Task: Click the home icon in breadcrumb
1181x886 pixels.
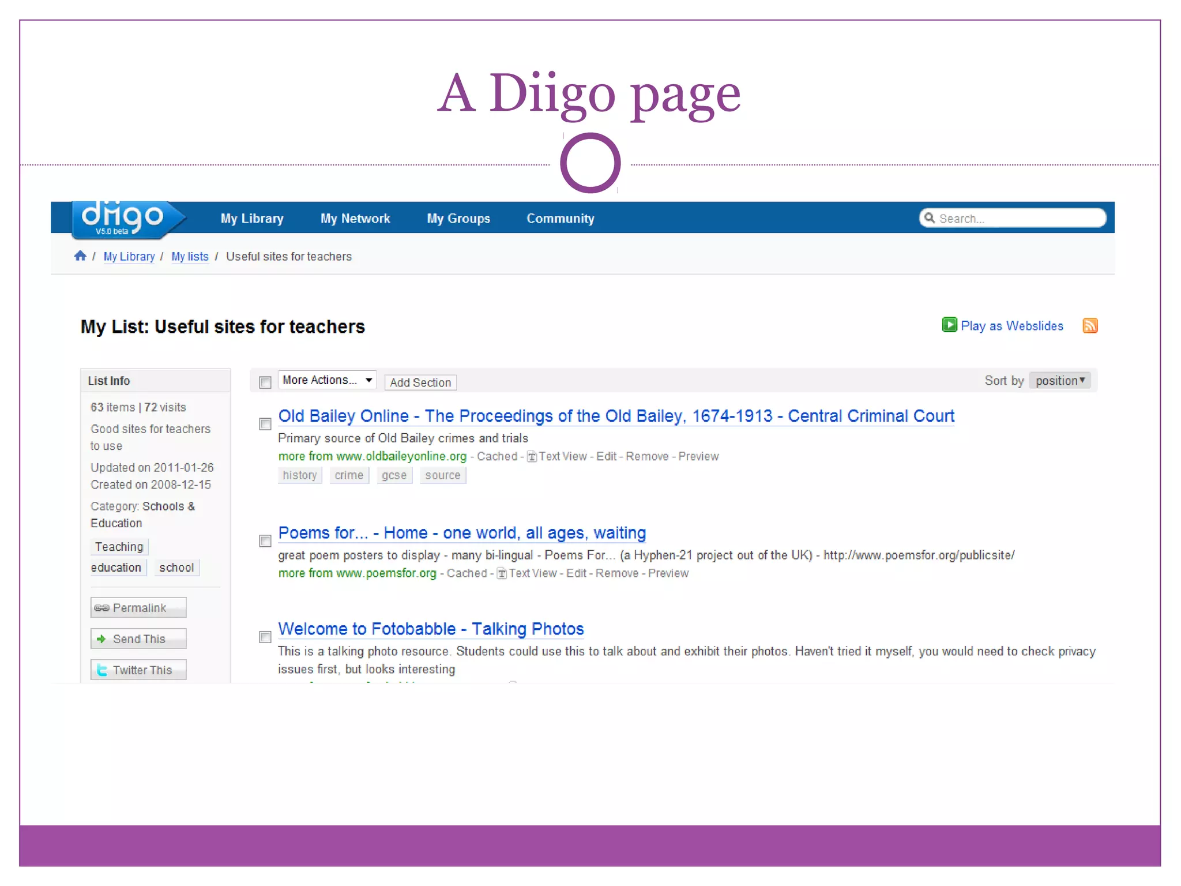Action: [x=80, y=256]
